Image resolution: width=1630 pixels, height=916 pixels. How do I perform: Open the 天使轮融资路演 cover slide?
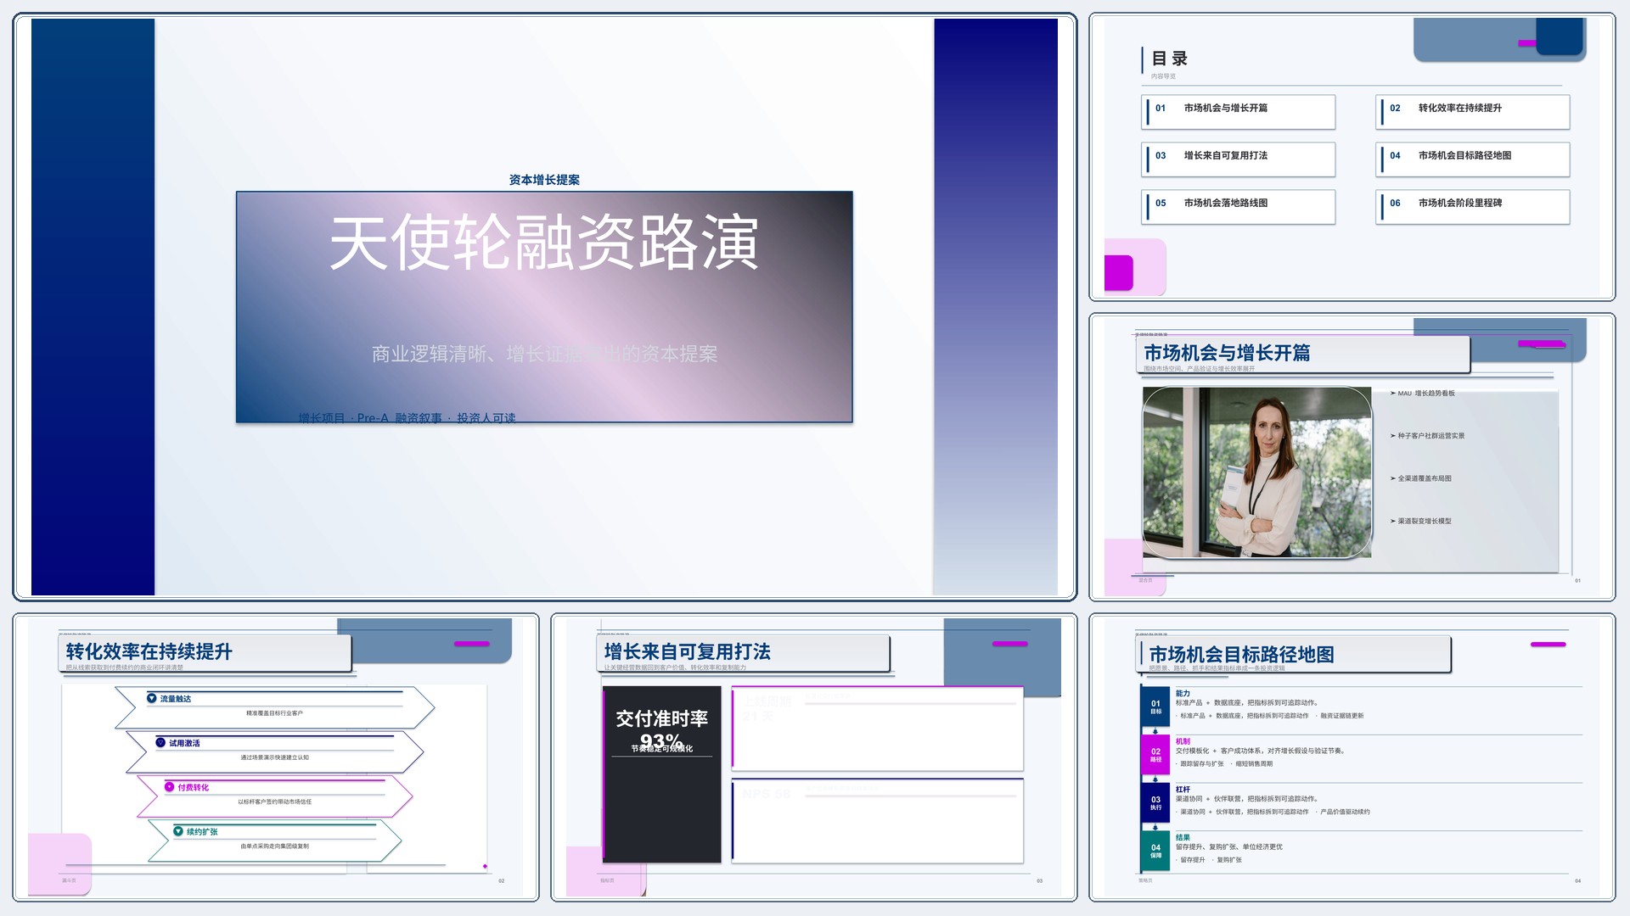click(x=544, y=307)
